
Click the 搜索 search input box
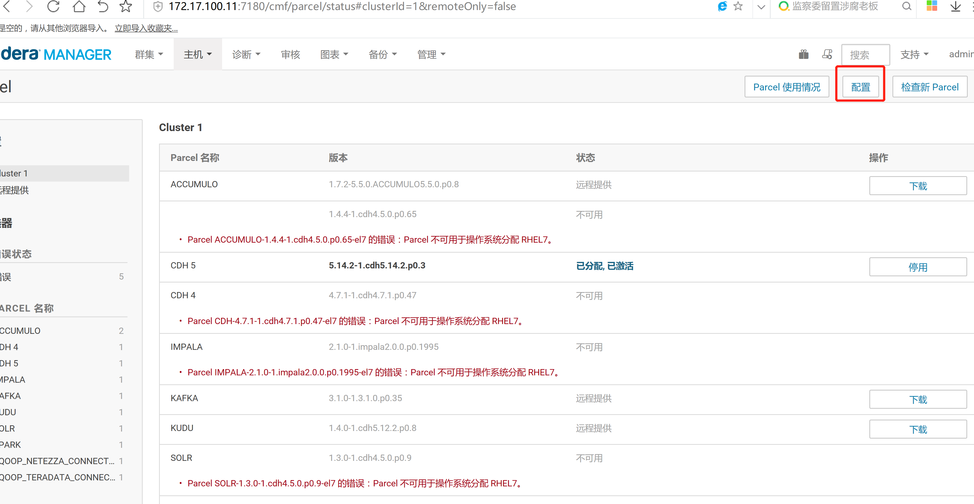[x=865, y=55]
